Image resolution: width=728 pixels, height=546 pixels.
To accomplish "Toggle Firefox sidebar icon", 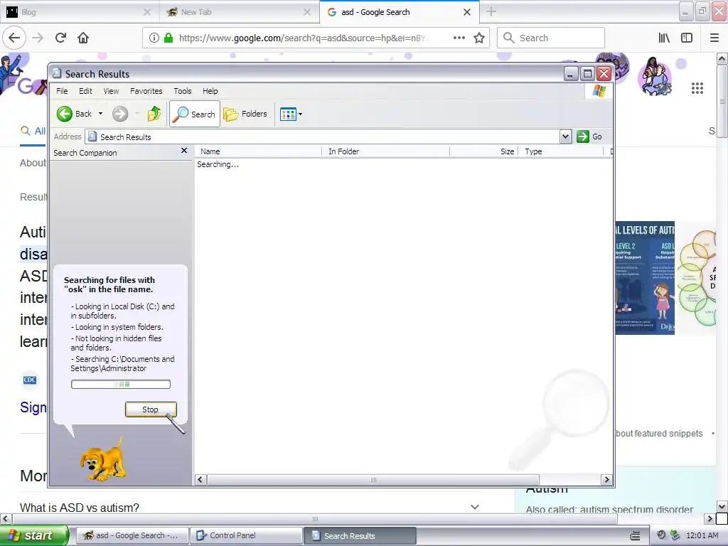I will coord(687,38).
